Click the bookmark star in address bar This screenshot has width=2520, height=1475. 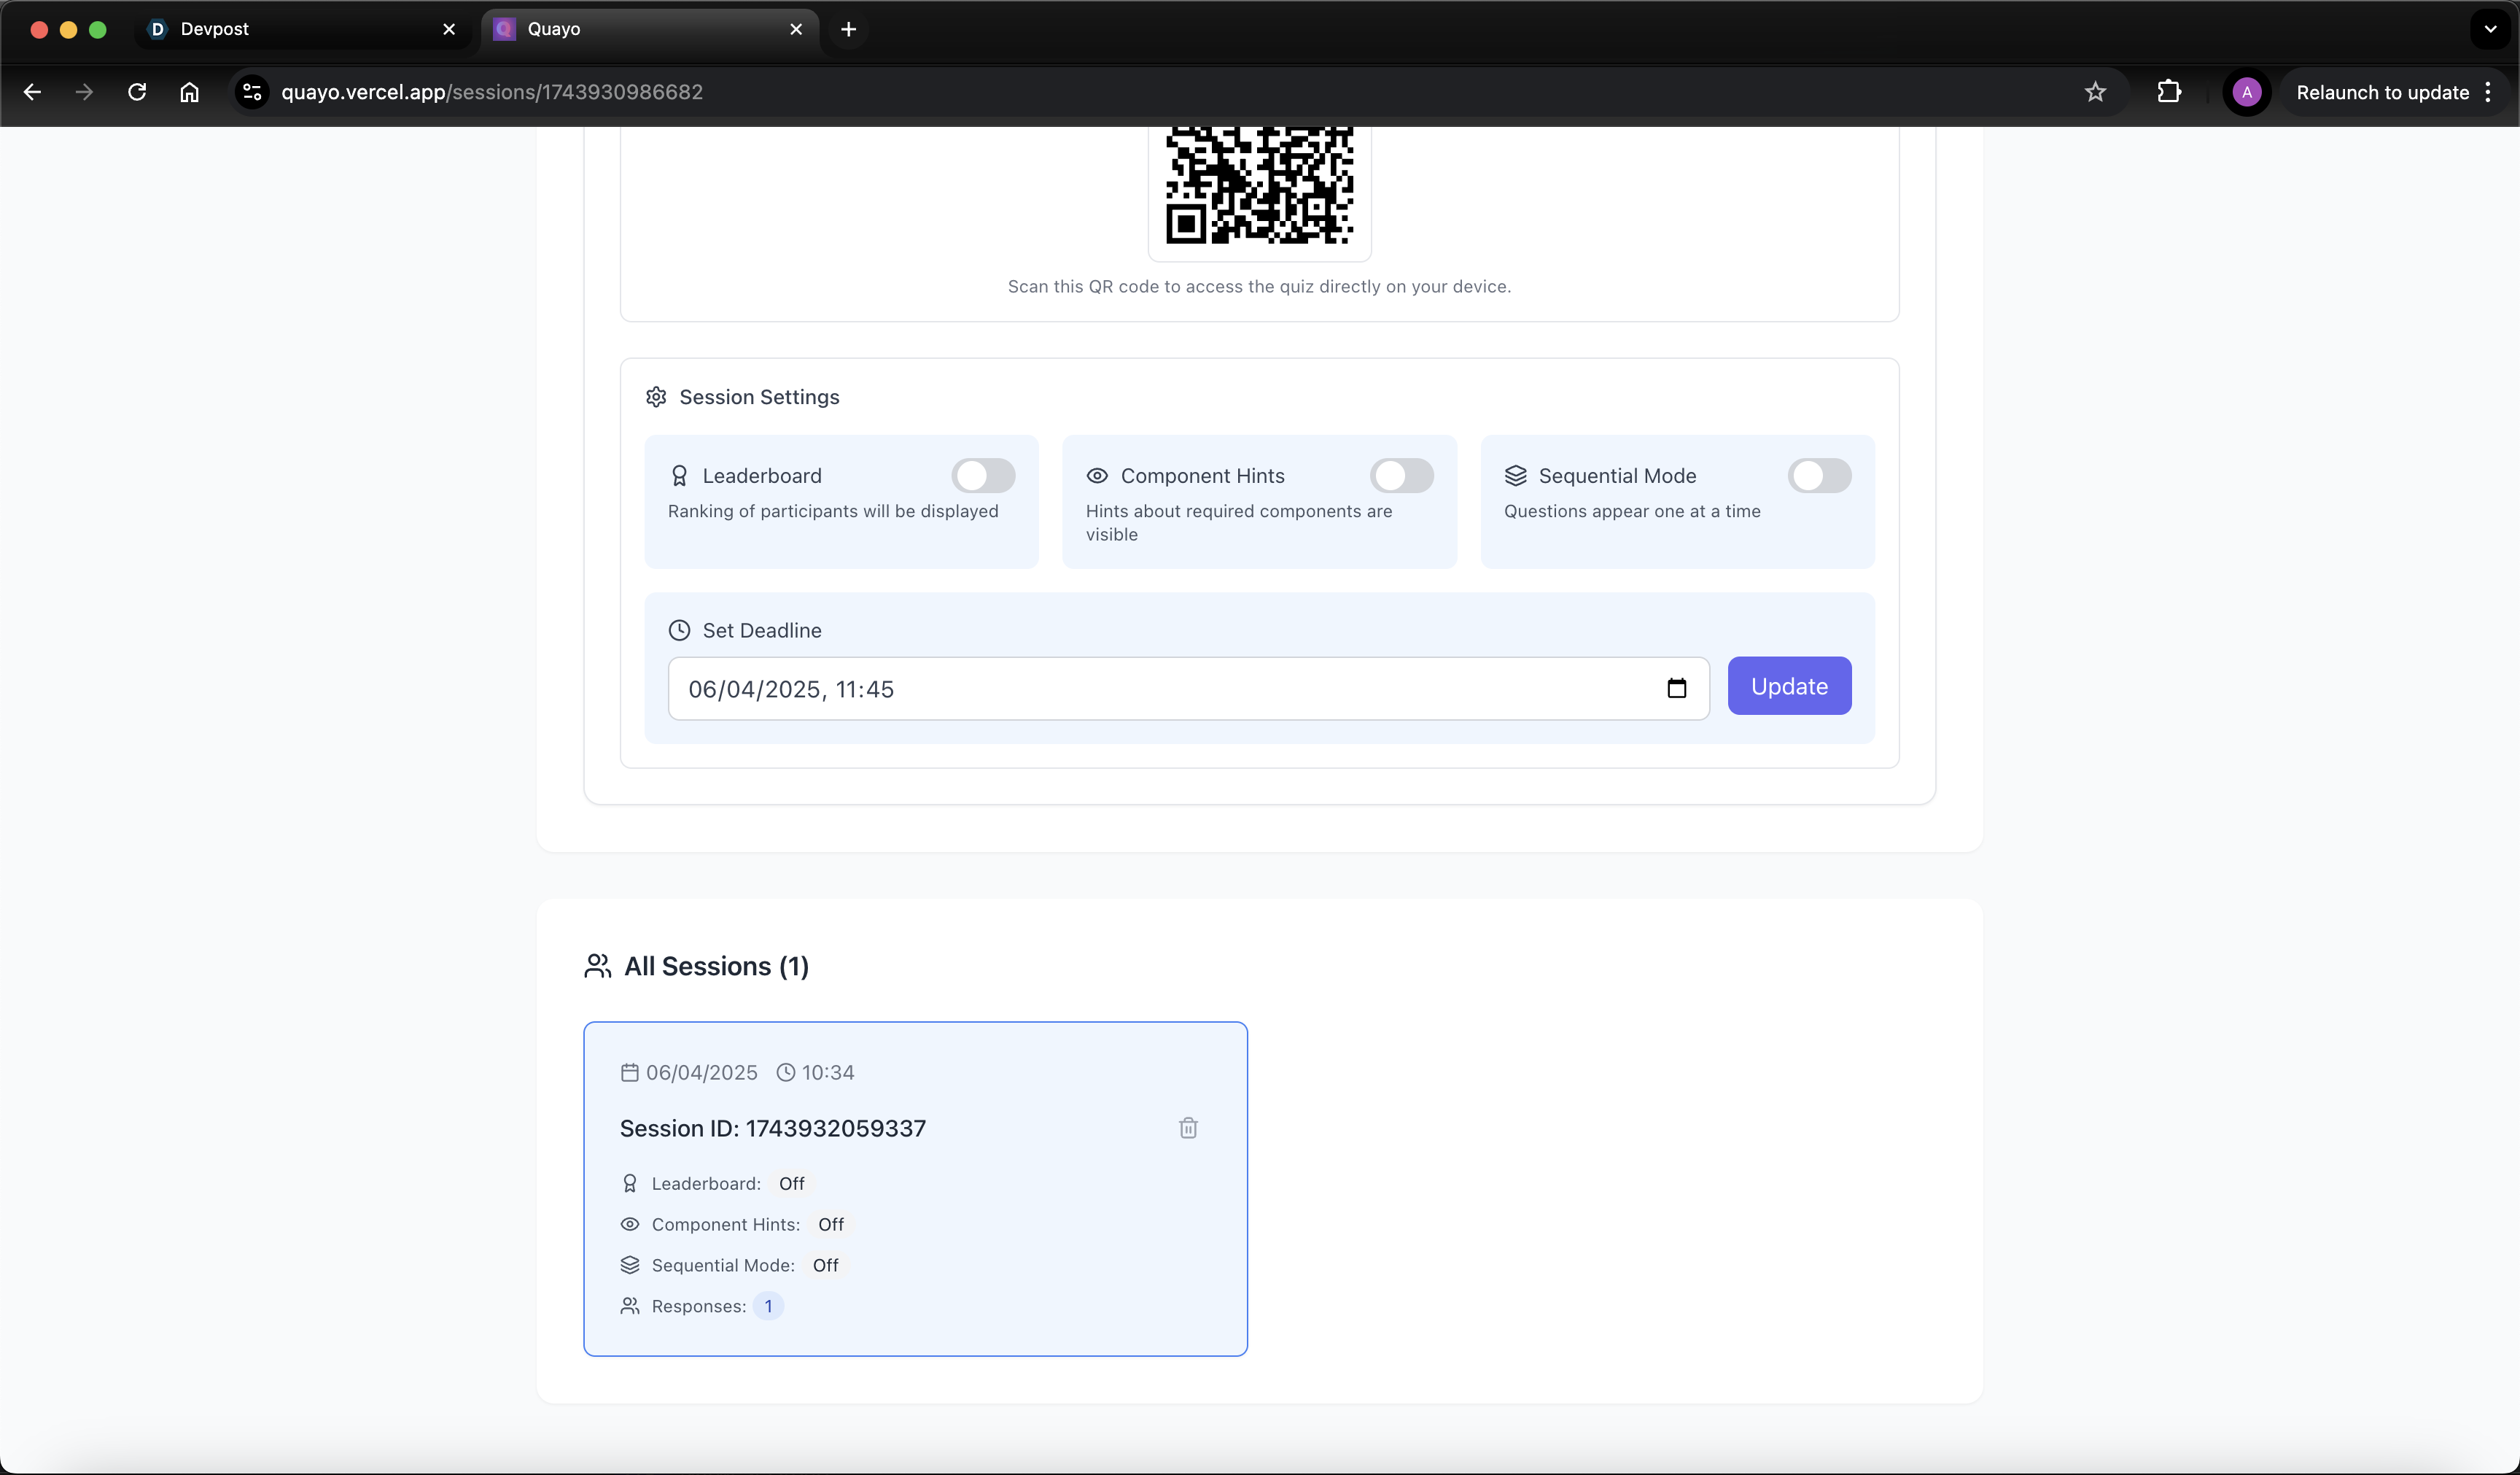point(2095,92)
